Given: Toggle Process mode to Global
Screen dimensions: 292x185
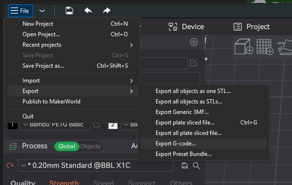Looking at the screenshot, I should coord(67,146).
